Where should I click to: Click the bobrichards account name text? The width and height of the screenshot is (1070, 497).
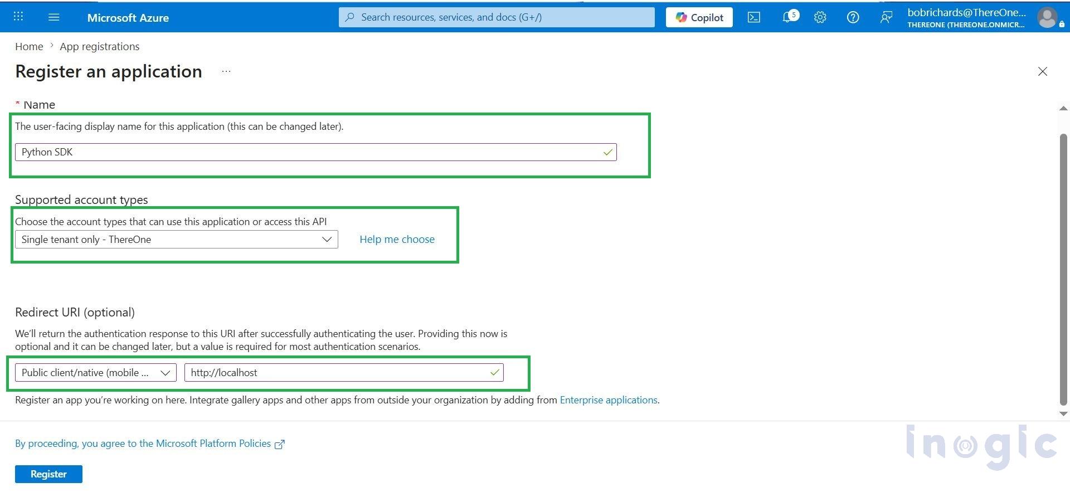click(x=966, y=13)
